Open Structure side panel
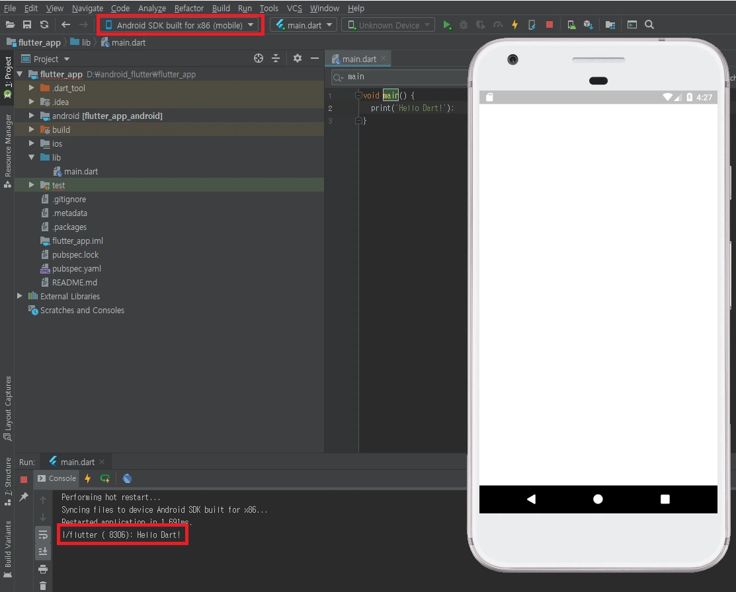 (x=7, y=481)
